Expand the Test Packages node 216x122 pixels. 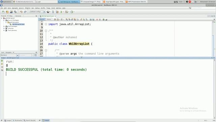click(4, 26)
